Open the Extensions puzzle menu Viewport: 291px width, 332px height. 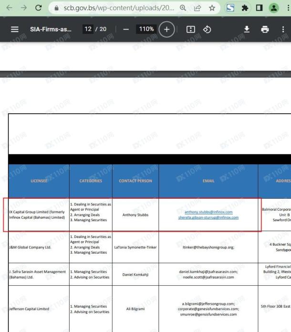click(245, 8)
